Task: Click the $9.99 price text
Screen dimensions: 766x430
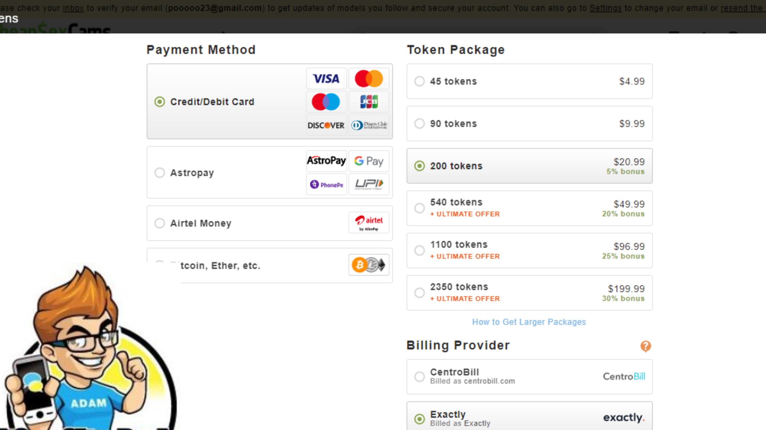Action: point(632,124)
